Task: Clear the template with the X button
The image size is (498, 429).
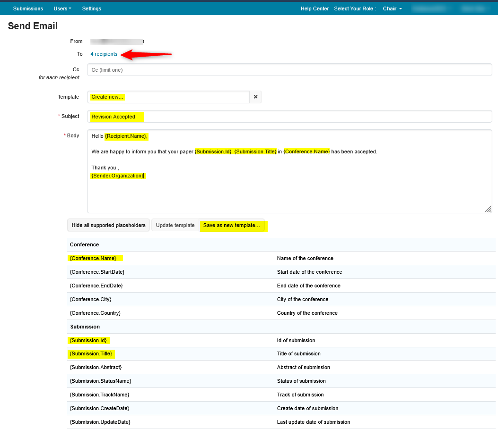Action: pos(255,97)
